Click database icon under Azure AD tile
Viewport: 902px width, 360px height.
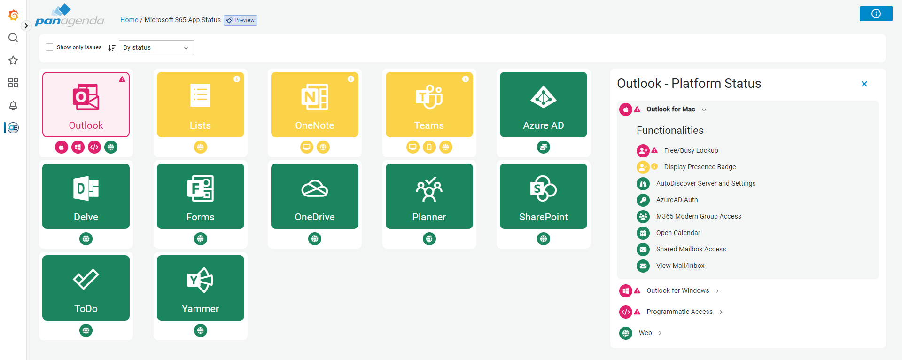(x=544, y=147)
